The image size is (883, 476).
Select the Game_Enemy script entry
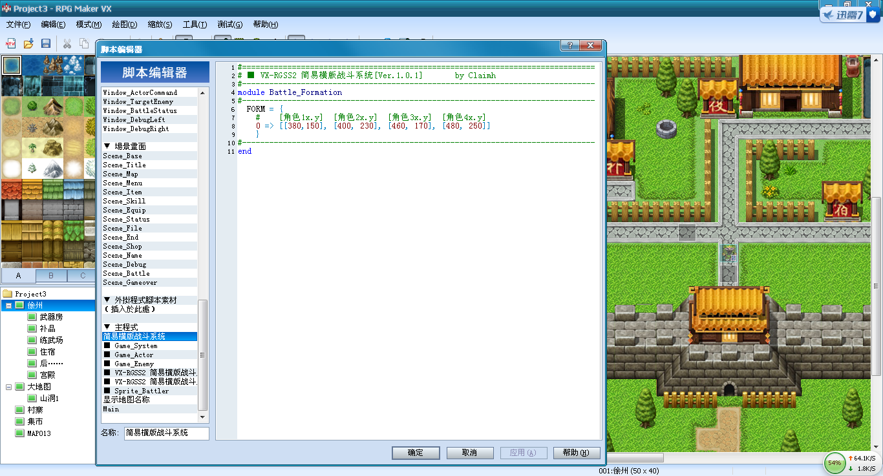[x=149, y=364]
